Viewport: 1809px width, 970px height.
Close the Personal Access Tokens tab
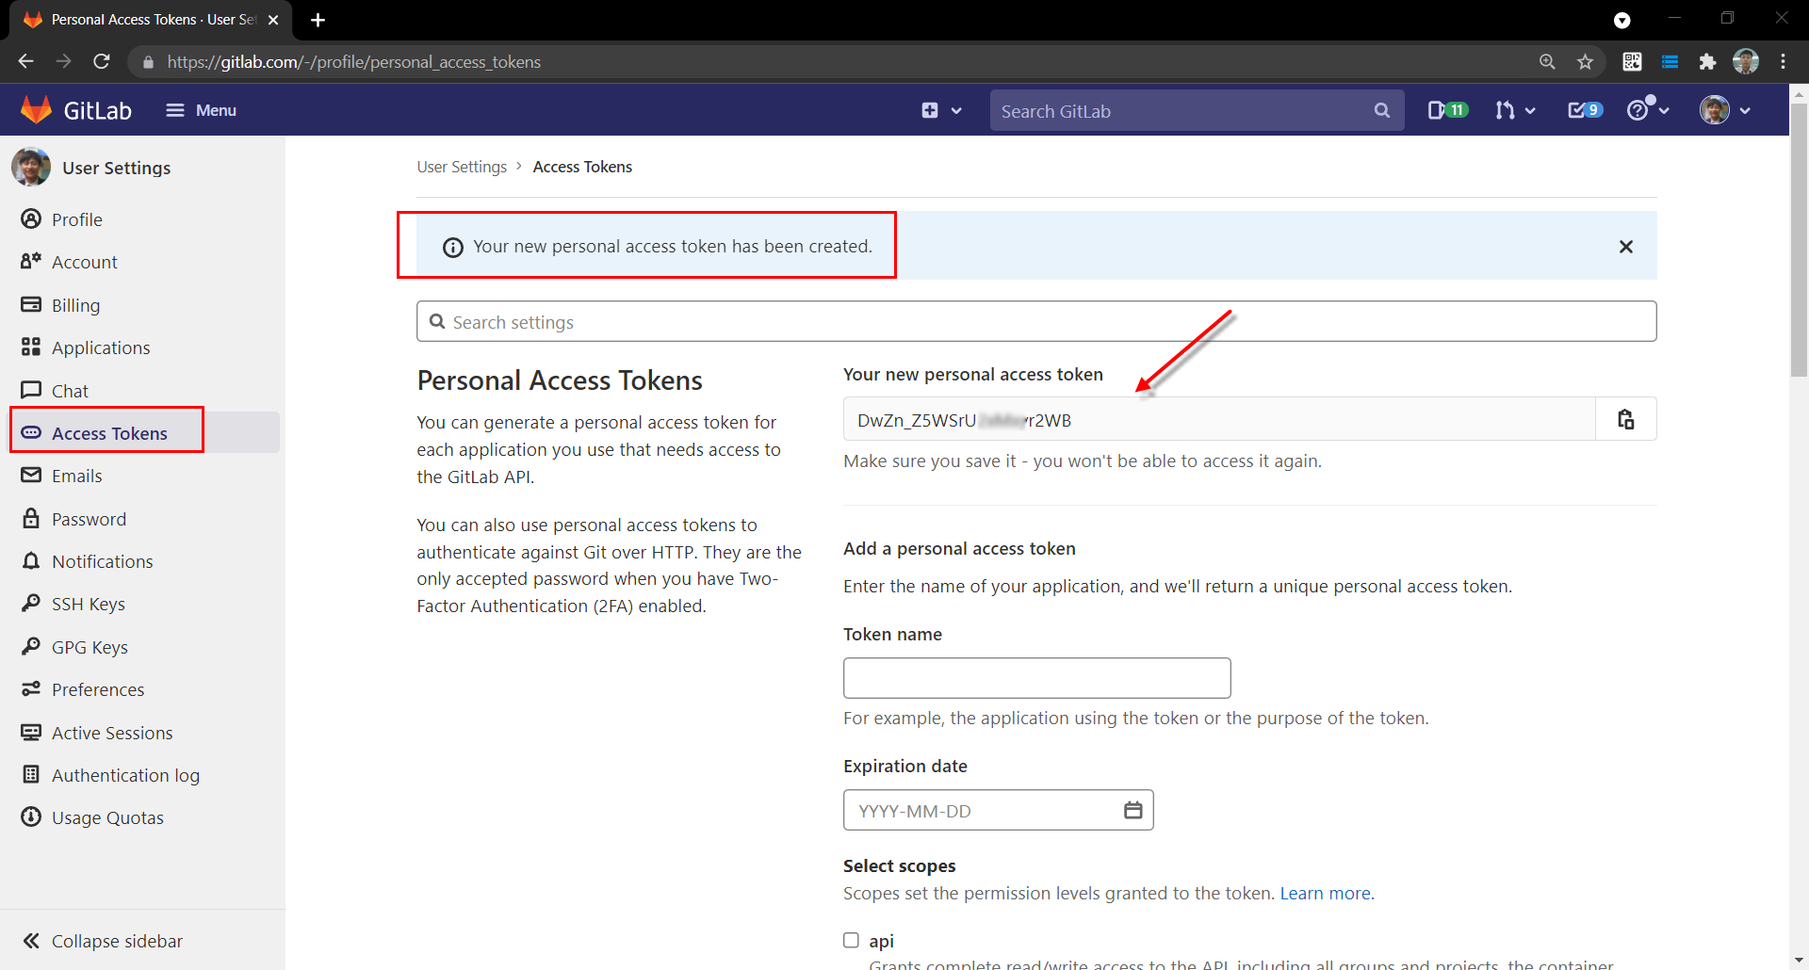pos(273,20)
